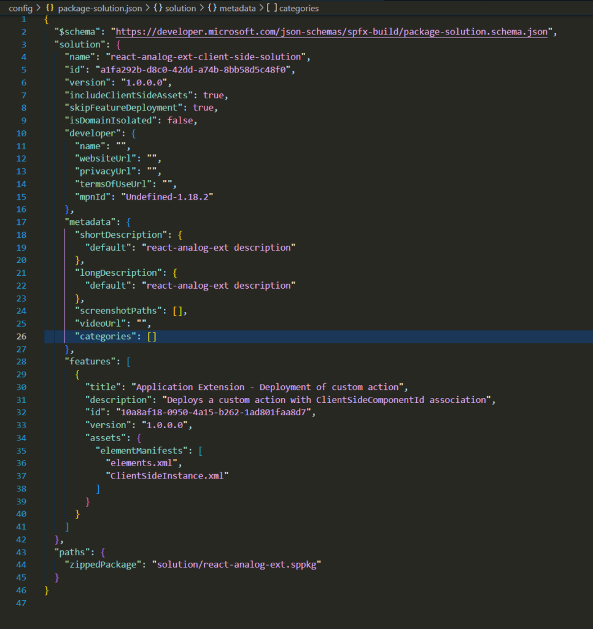
Task: Click the braces icon before the metadata breadcrumb
Action: (212, 9)
